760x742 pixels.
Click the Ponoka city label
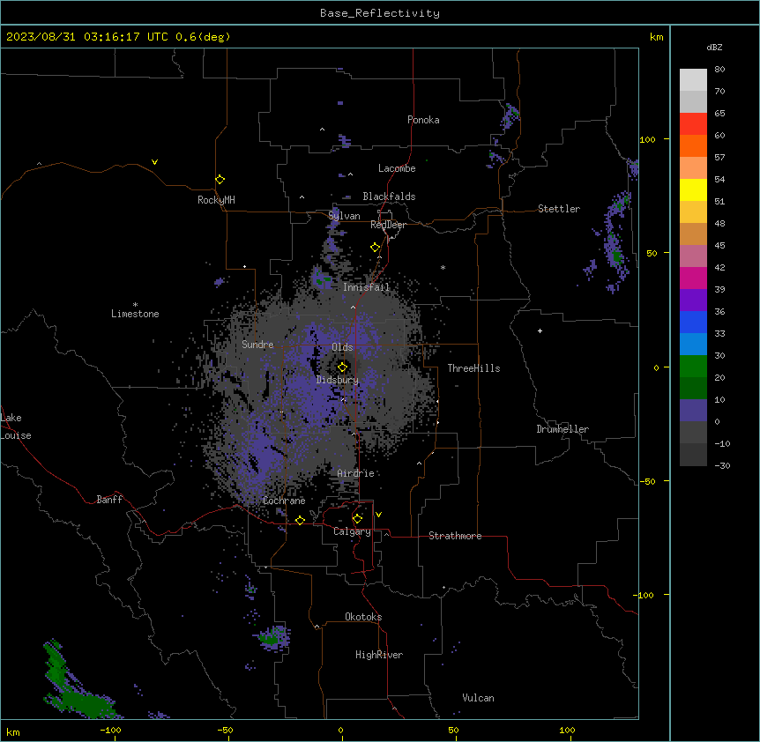pos(423,120)
